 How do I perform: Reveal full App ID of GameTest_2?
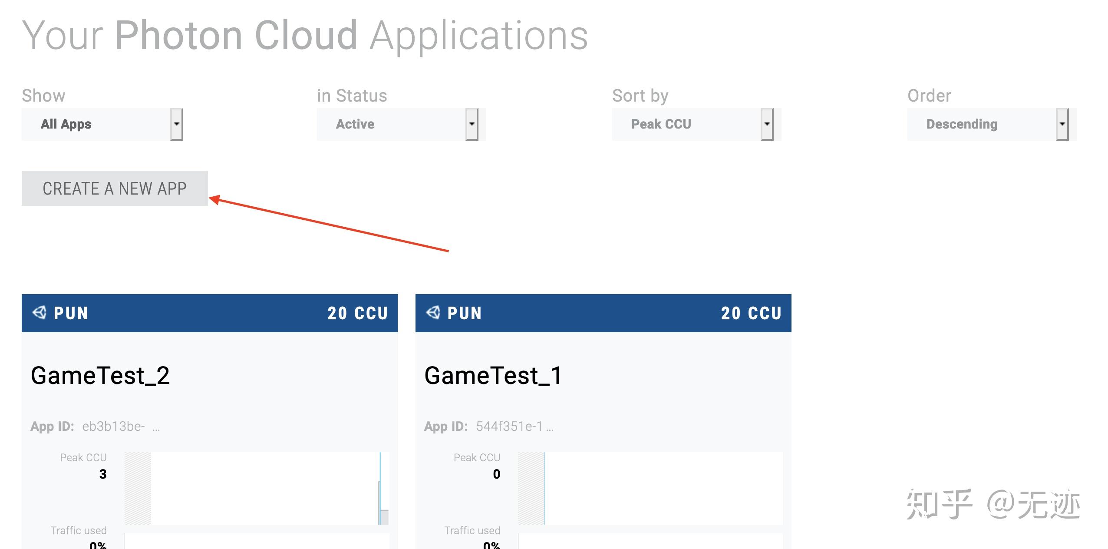156,427
